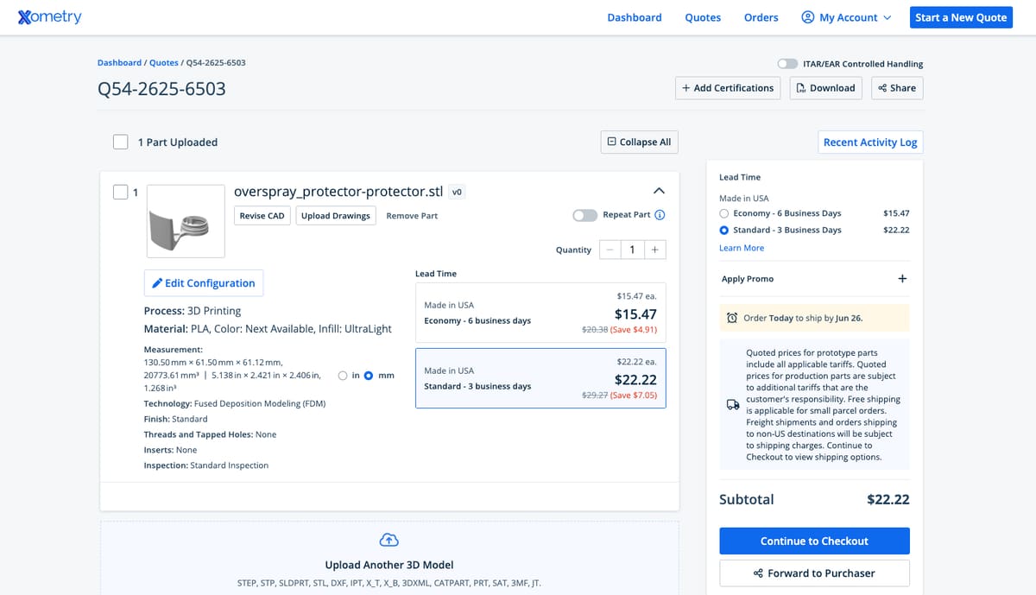Select the mm unit radio button
Image resolution: width=1036 pixels, height=595 pixels.
tap(369, 376)
